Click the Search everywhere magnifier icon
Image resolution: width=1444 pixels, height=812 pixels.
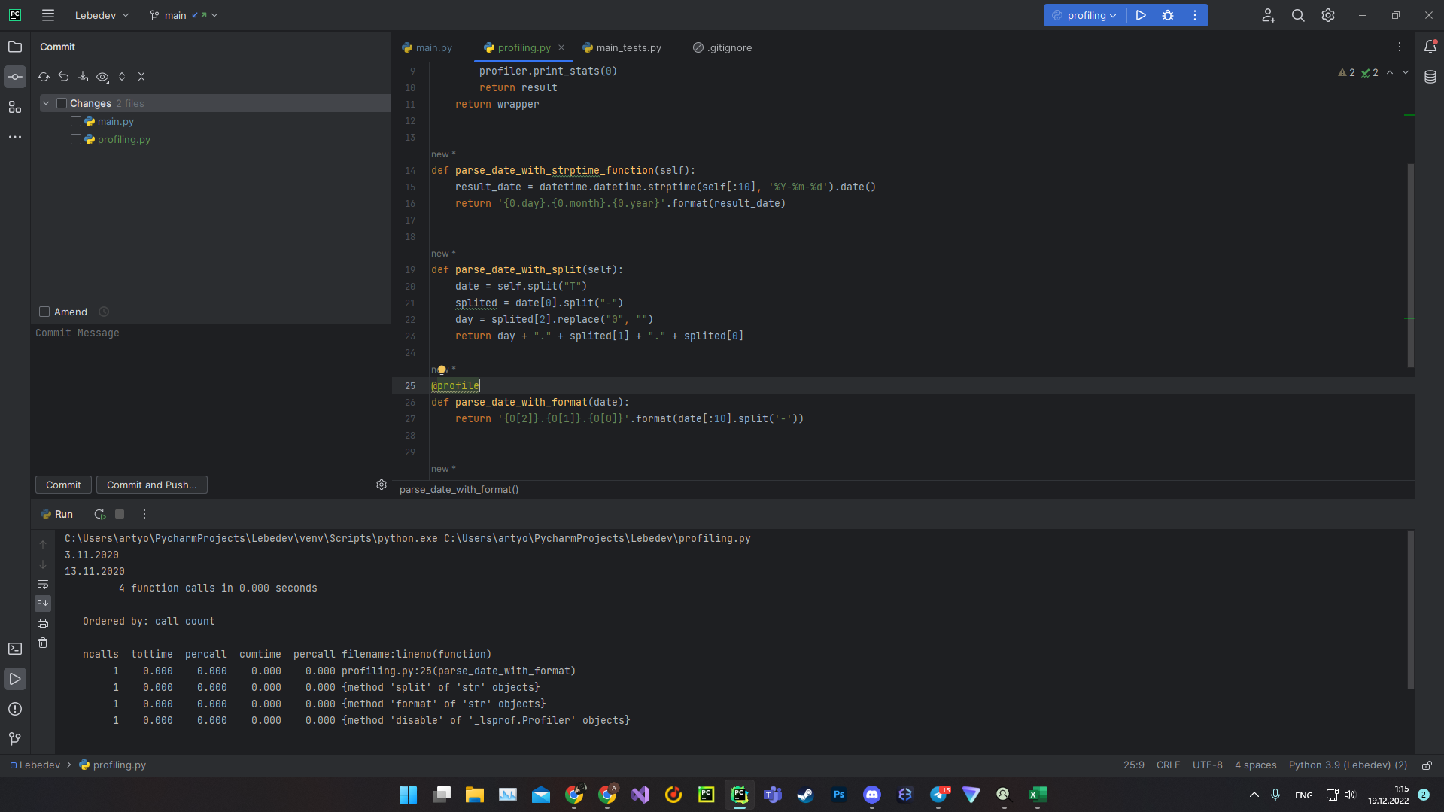(1297, 15)
